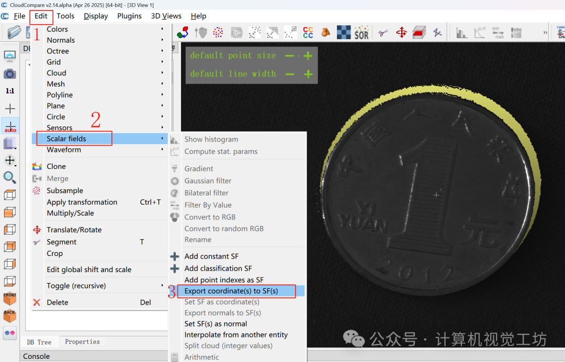Viewport: 565px width, 362px height.
Task: Click the blue checkerboard toolbar icon
Action: tap(344, 32)
